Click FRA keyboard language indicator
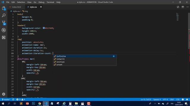 coord(172,104)
